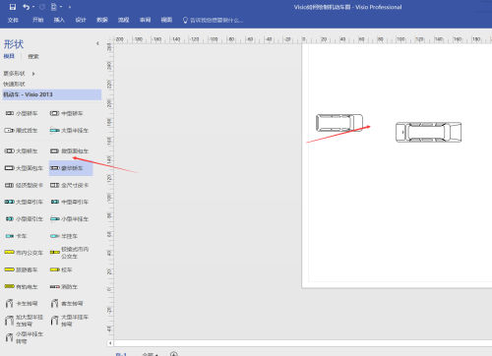Image resolution: width=492 pixels, height=356 pixels.
Task: Select the 小型半挂车转弯 shape
Action: coord(24,337)
